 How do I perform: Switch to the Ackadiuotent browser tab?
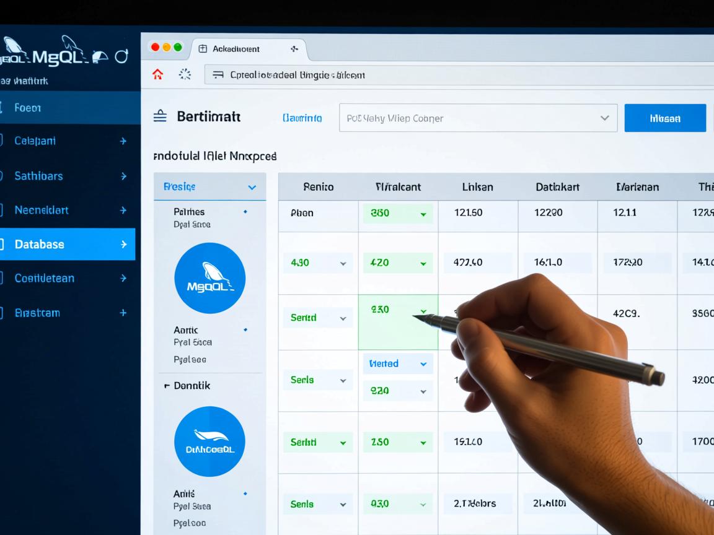(x=236, y=49)
